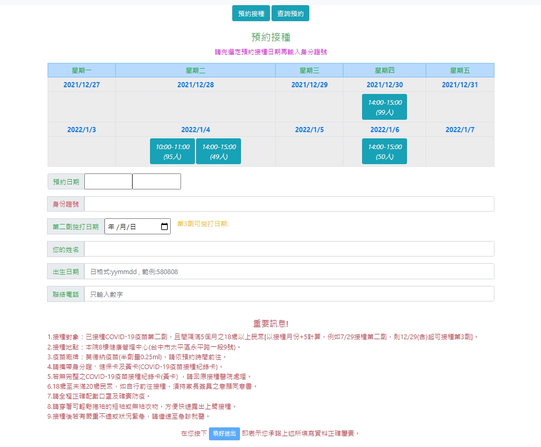Viewport: 541px width, 447px height.
Task: Click the 星期一 column header
Action: (81, 70)
